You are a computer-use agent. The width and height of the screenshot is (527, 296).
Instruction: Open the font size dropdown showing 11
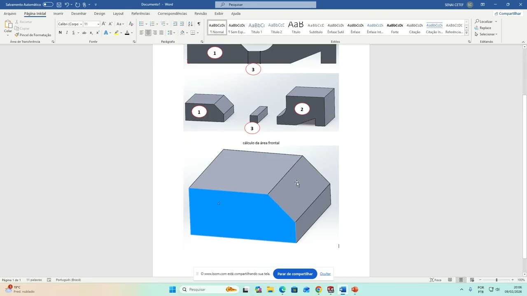(x=98, y=24)
